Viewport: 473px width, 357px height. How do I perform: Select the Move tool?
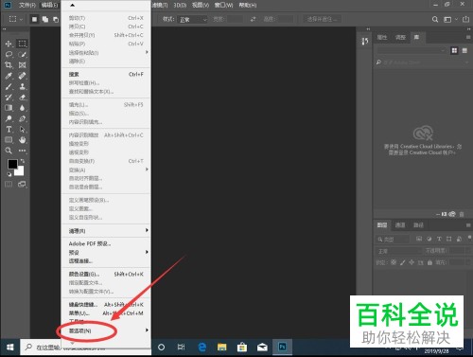pos(9,44)
